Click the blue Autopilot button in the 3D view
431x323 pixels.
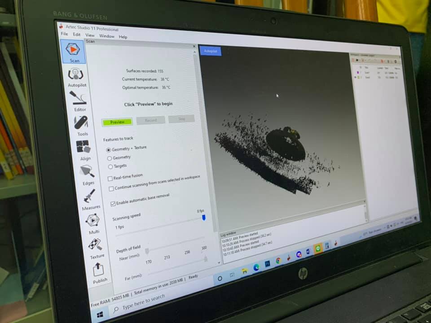coord(210,51)
